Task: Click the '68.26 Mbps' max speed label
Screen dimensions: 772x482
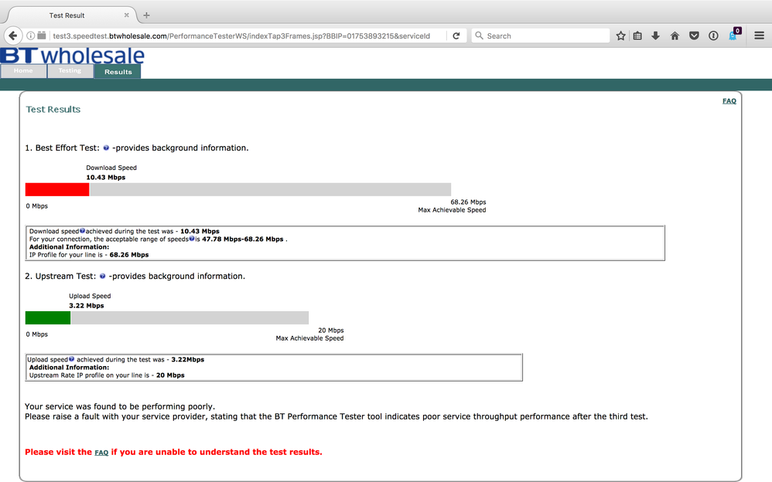Action: click(468, 202)
